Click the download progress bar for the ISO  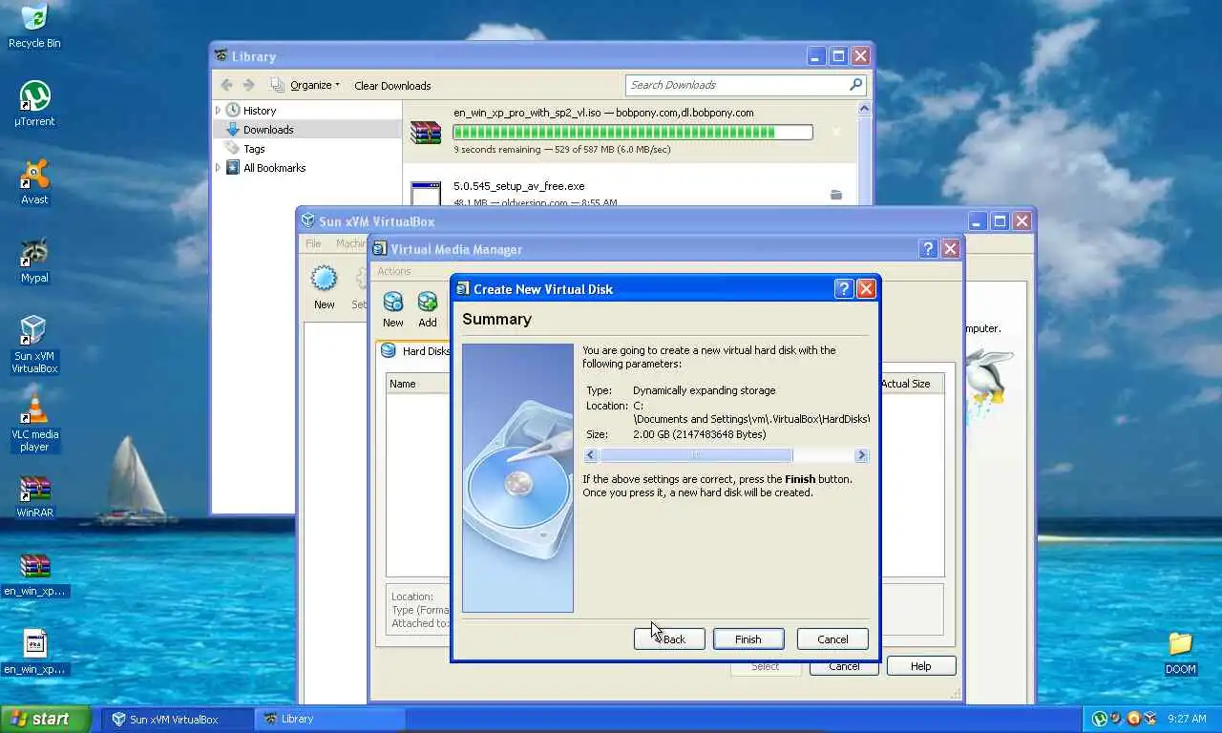[633, 133]
